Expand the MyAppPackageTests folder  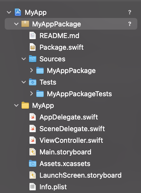coord(32,94)
